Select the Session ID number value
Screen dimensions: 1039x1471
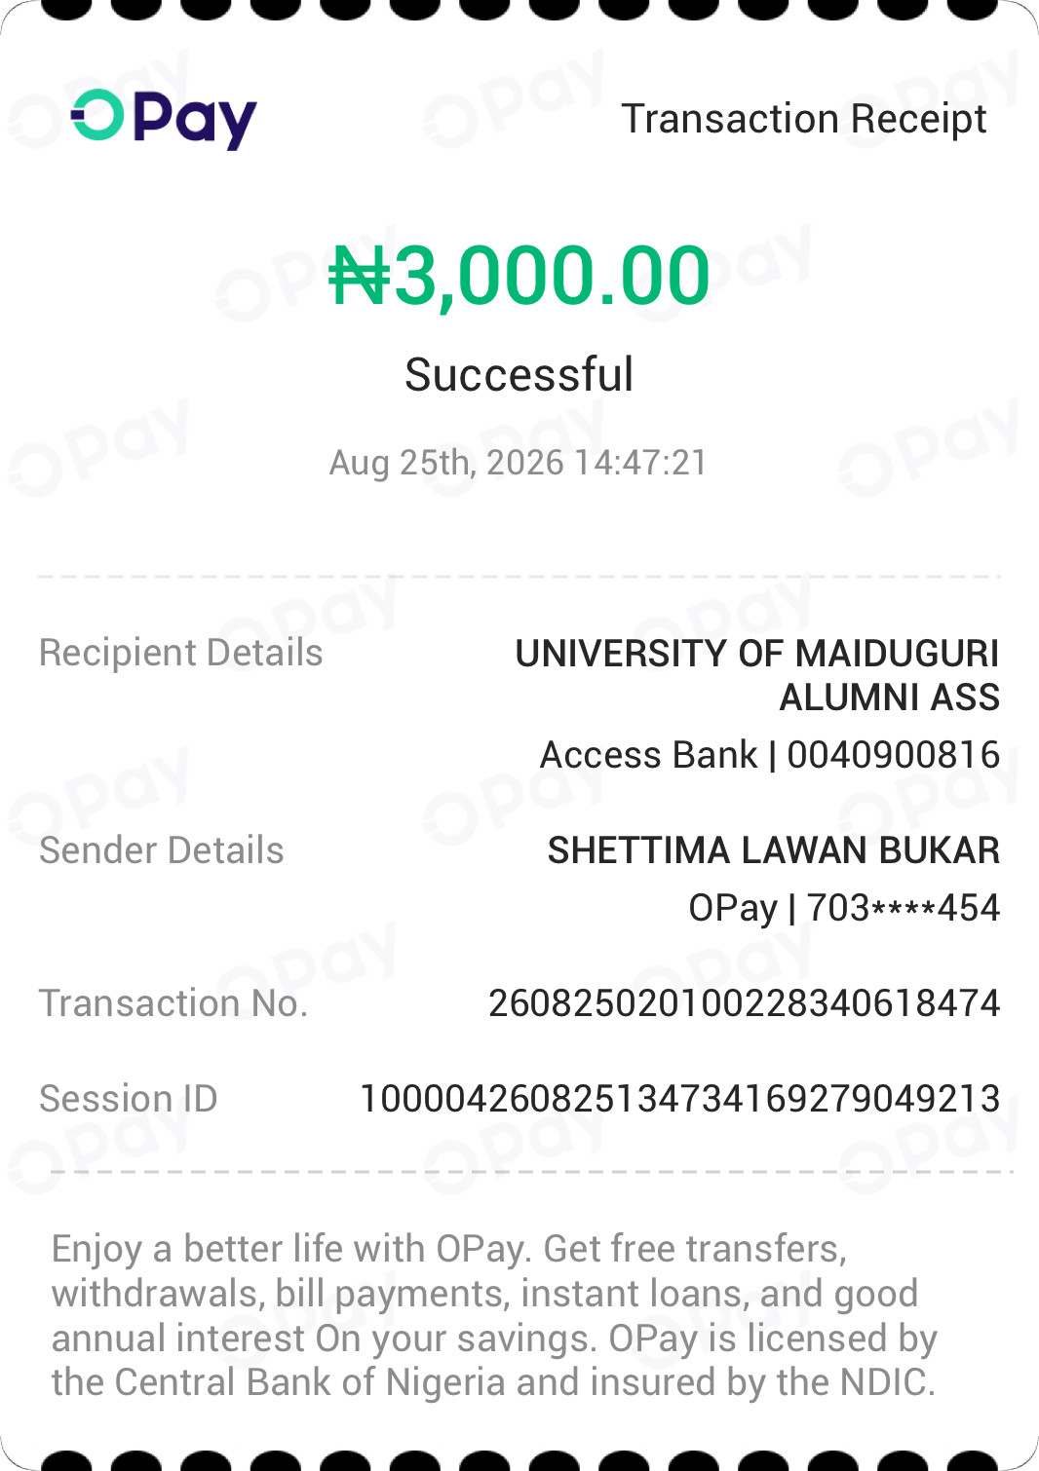[680, 1099]
